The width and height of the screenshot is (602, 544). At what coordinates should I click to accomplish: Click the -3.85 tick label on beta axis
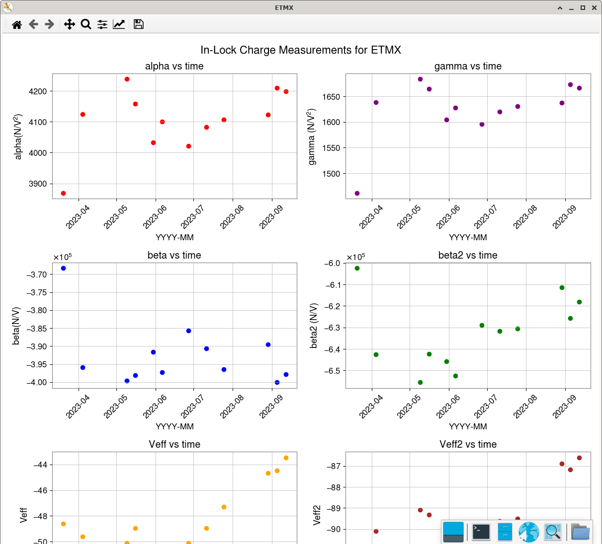[x=36, y=329]
